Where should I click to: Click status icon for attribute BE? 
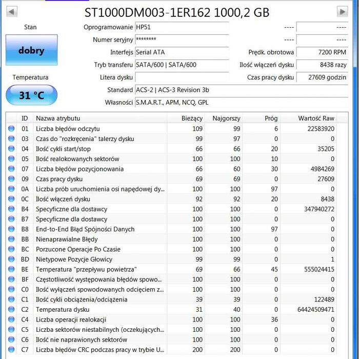pos(11,269)
